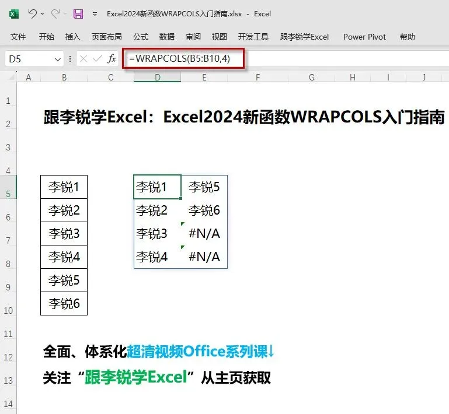Undo the last action

[32, 13]
